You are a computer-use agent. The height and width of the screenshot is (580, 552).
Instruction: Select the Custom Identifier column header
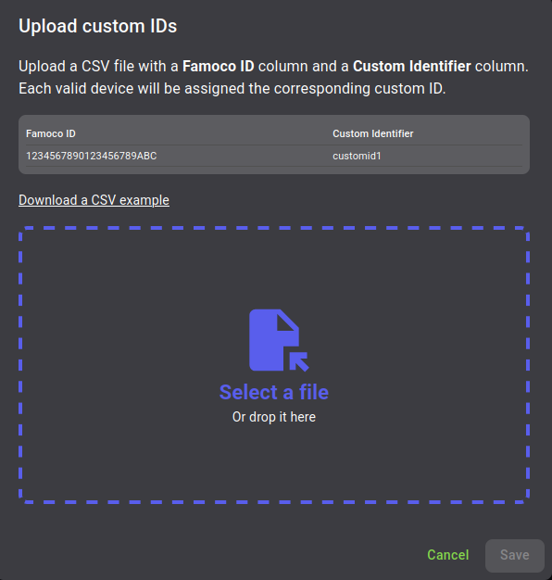pos(372,133)
